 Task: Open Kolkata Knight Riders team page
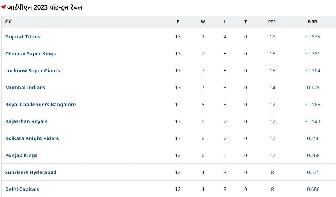click(x=32, y=138)
